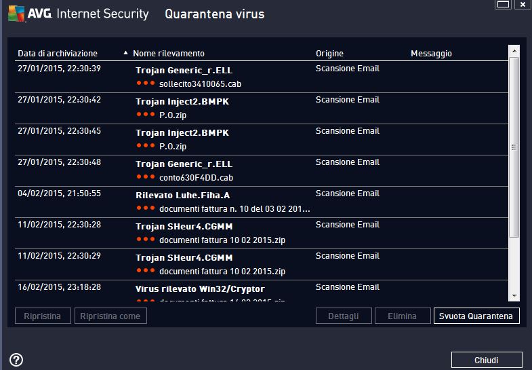Click the Elimina button
The width and height of the screenshot is (532, 370).
(403, 316)
